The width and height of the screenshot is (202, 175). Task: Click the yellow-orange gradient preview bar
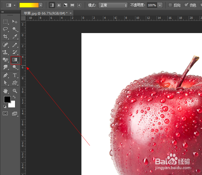pos(29,5)
